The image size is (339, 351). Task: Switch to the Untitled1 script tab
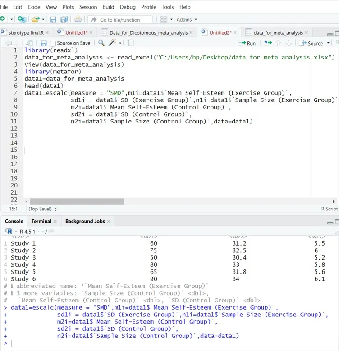click(76, 33)
